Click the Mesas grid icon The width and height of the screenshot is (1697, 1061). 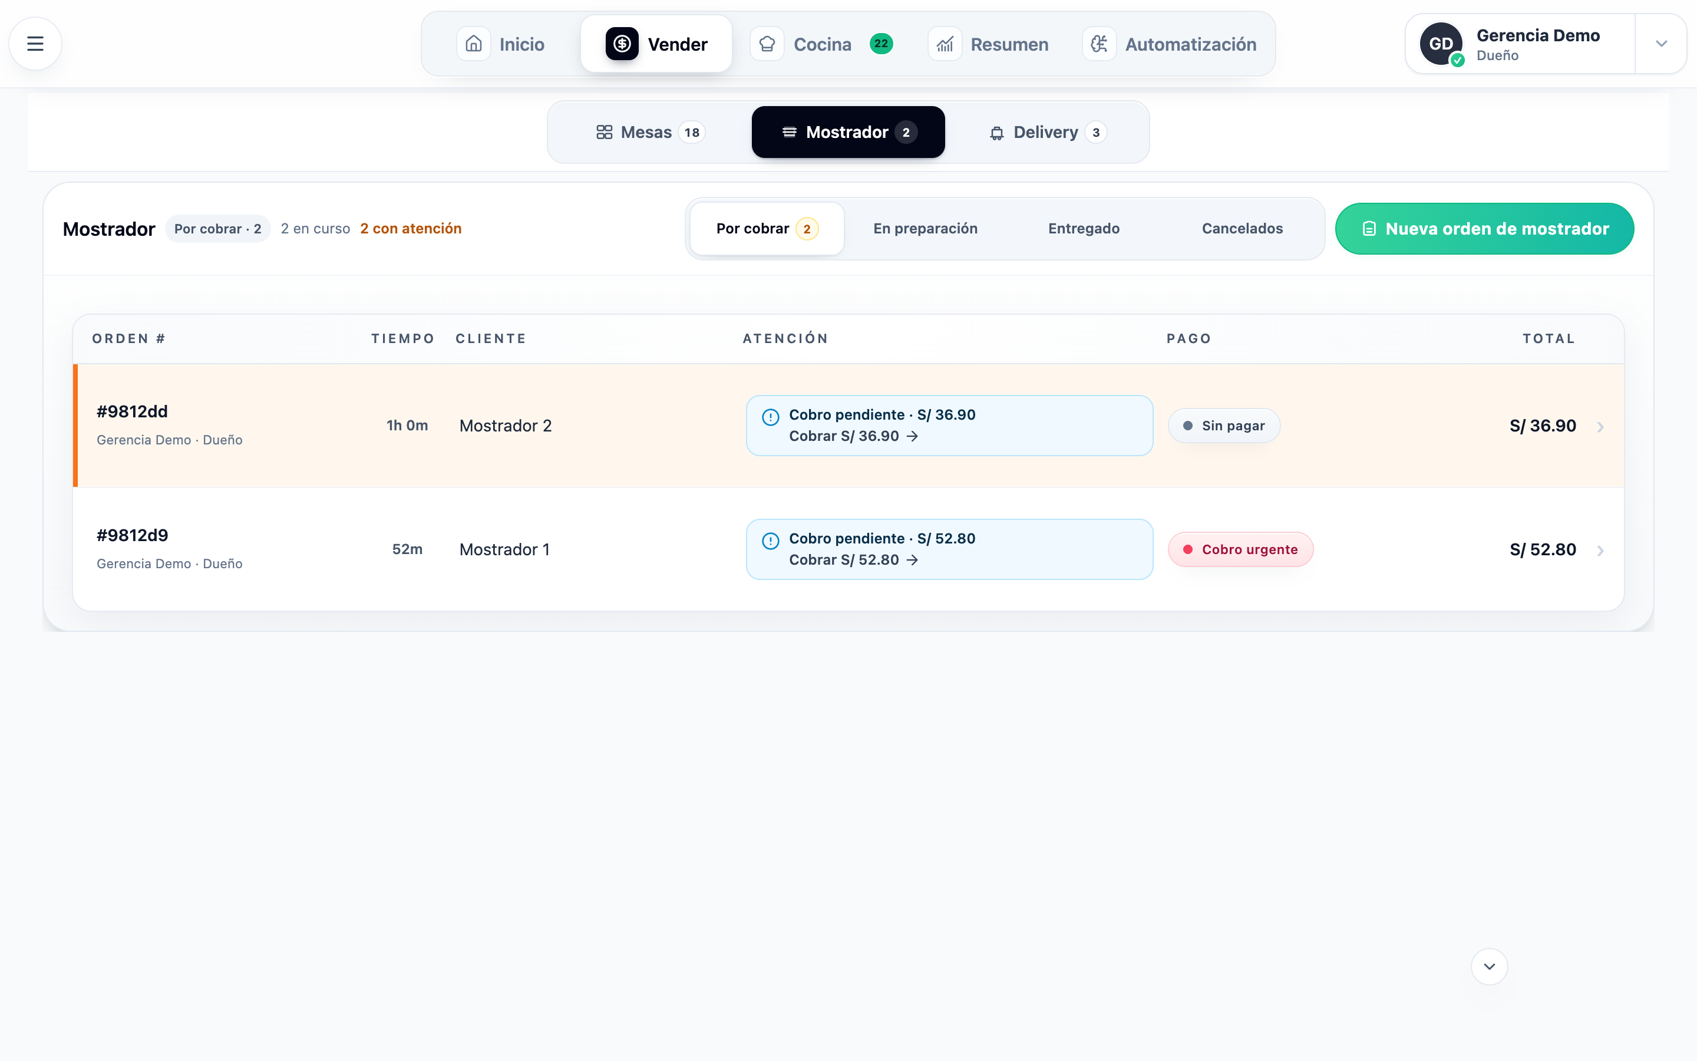point(605,132)
